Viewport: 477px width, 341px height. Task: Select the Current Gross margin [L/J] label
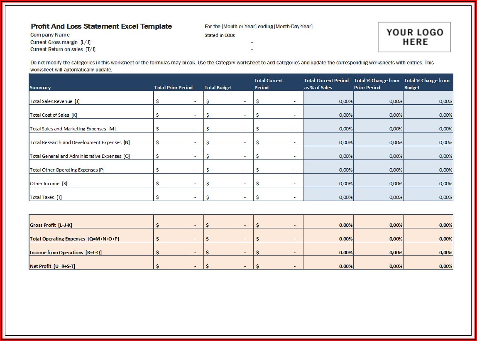(60, 42)
